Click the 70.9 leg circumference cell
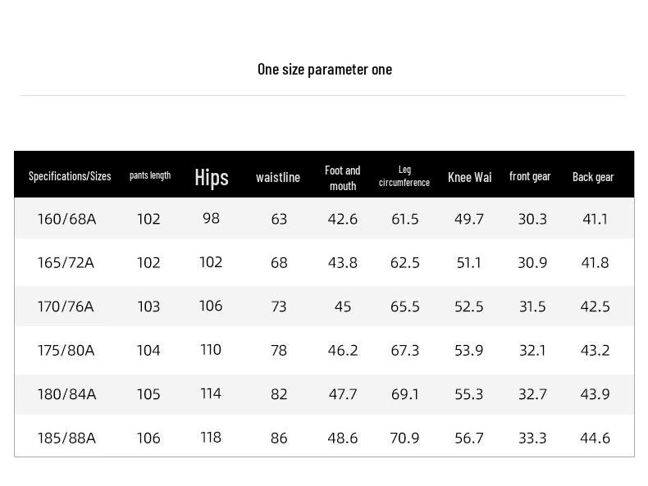 tap(404, 438)
